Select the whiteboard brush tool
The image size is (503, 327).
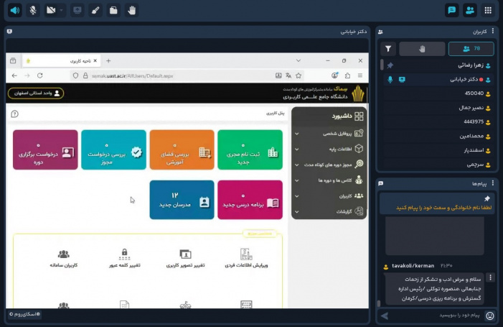click(95, 10)
